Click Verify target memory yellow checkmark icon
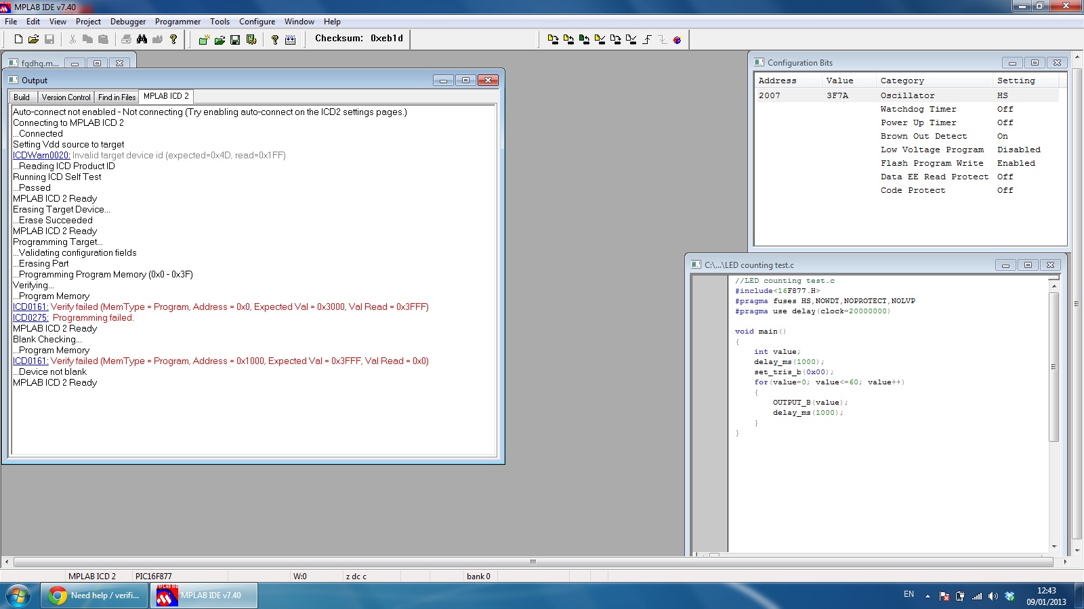The width and height of the screenshot is (1084, 609). 600,40
